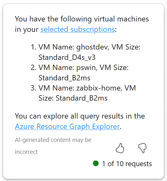Click the You have the following virtual machines heading
This screenshot has width=167, height=181.
(82, 19)
